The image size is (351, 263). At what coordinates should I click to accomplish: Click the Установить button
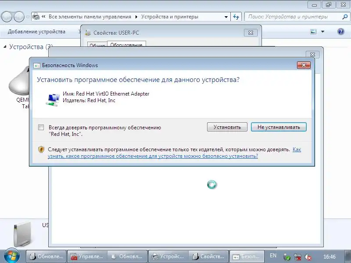point(227,127)
